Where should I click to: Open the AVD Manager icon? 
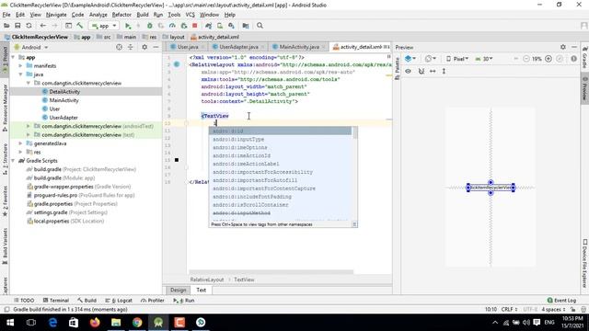pos(220,26)
